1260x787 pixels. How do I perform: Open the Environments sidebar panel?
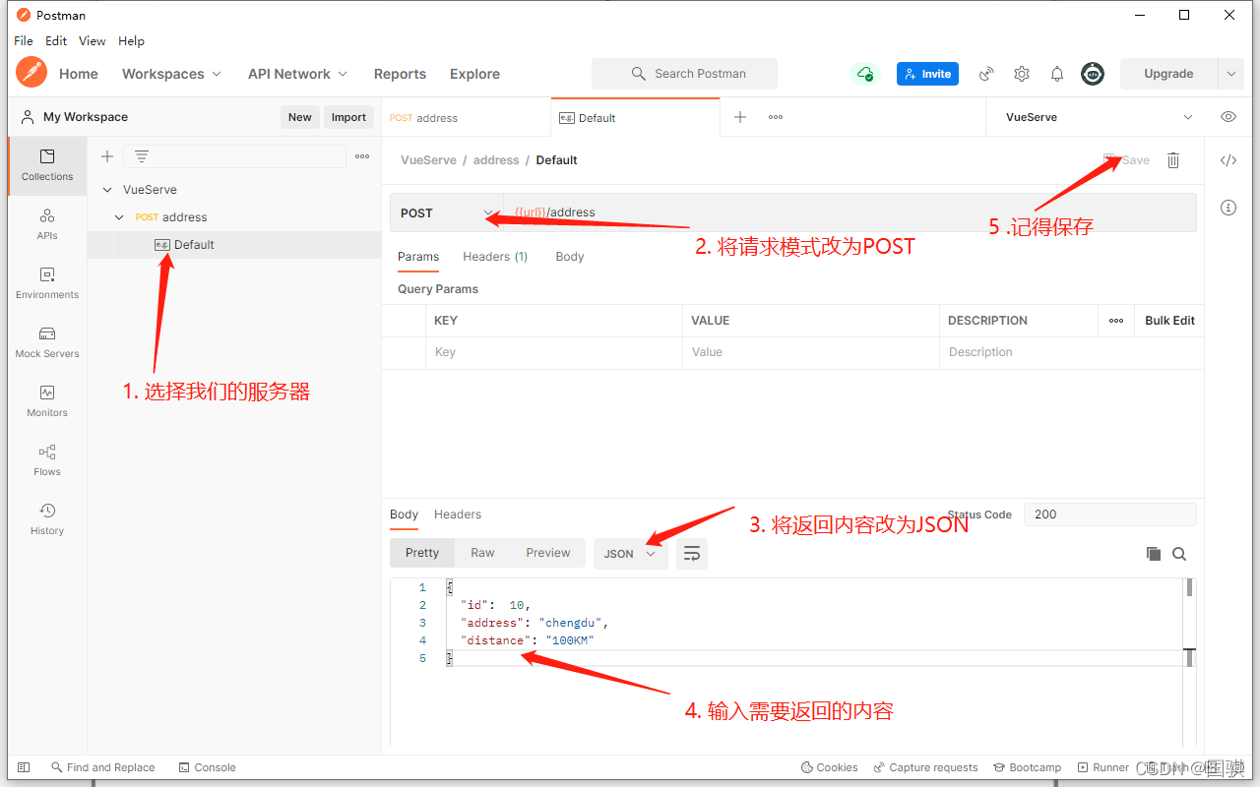click(47, 283)
